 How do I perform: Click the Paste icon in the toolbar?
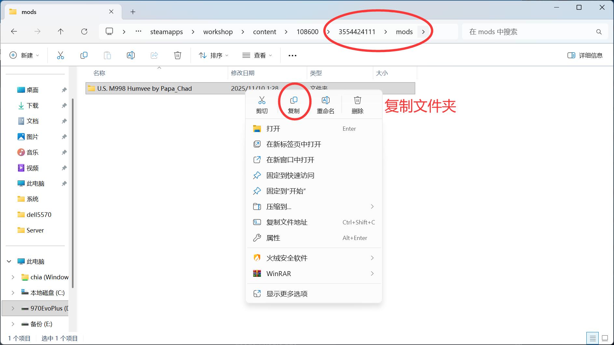(x=107, y=55)
